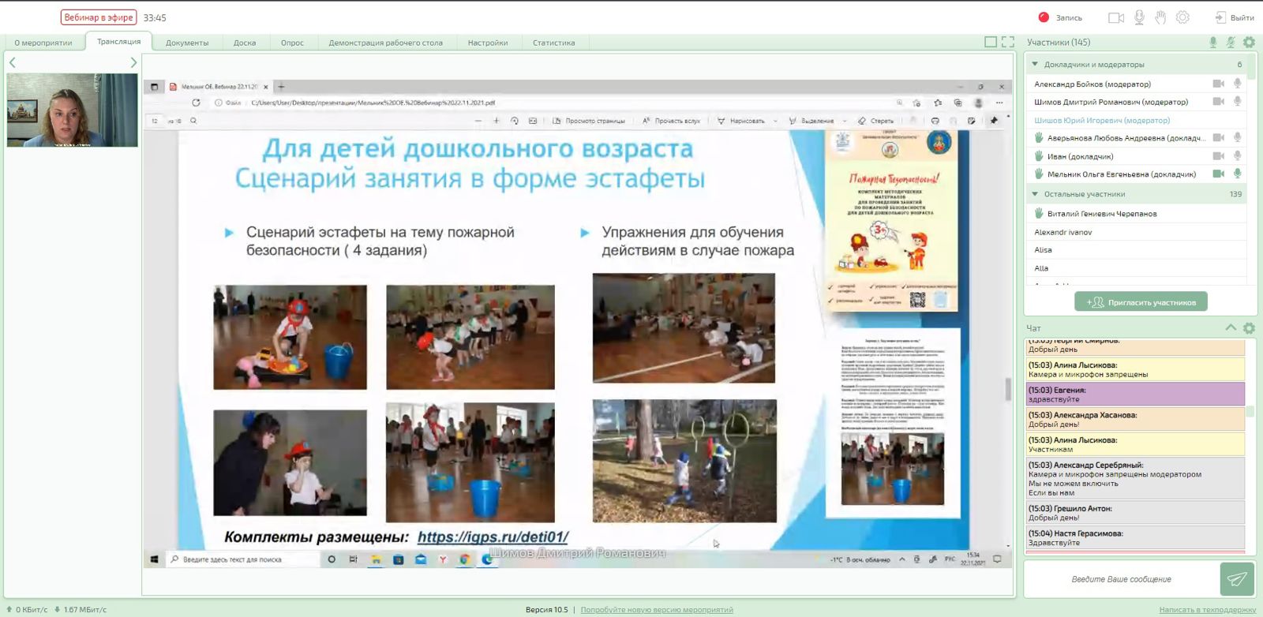Toggle camera of Александр Бойков

point(1219,84)
